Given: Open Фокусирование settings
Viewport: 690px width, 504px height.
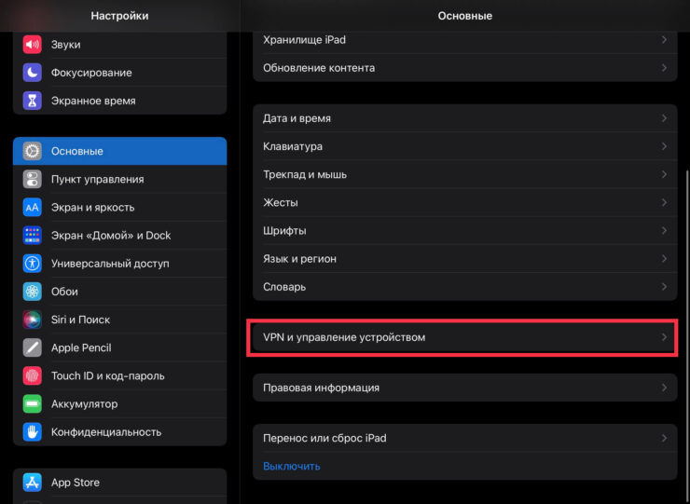Looking at the screenshot, I should [119, 73].
